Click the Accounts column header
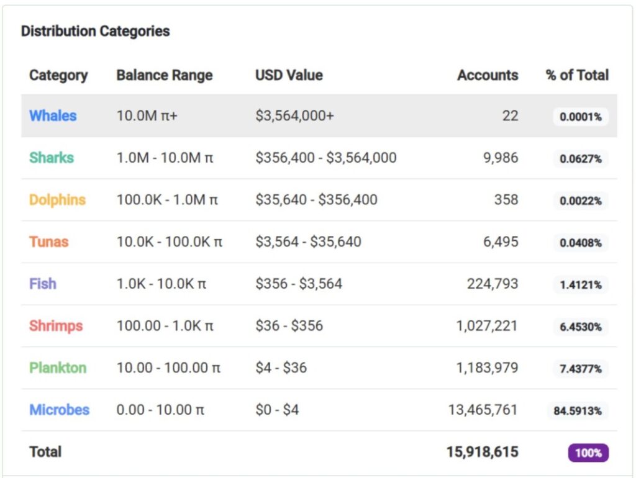 (x=488, y=75)
